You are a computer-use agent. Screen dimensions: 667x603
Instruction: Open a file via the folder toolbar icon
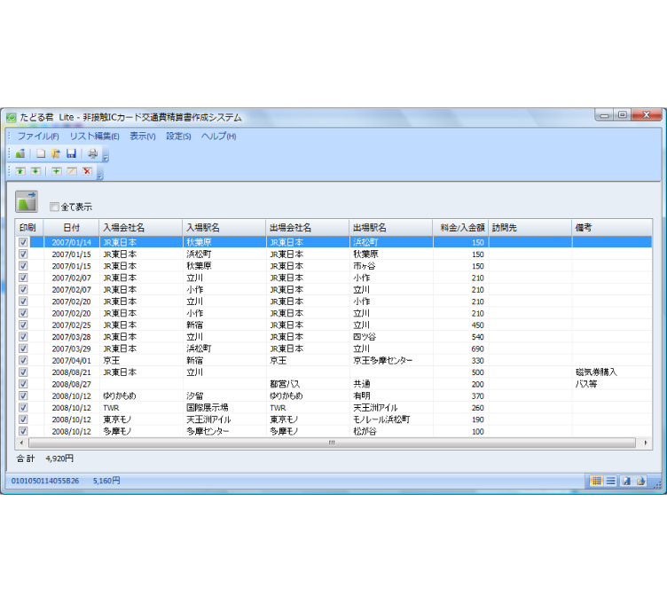56,153
